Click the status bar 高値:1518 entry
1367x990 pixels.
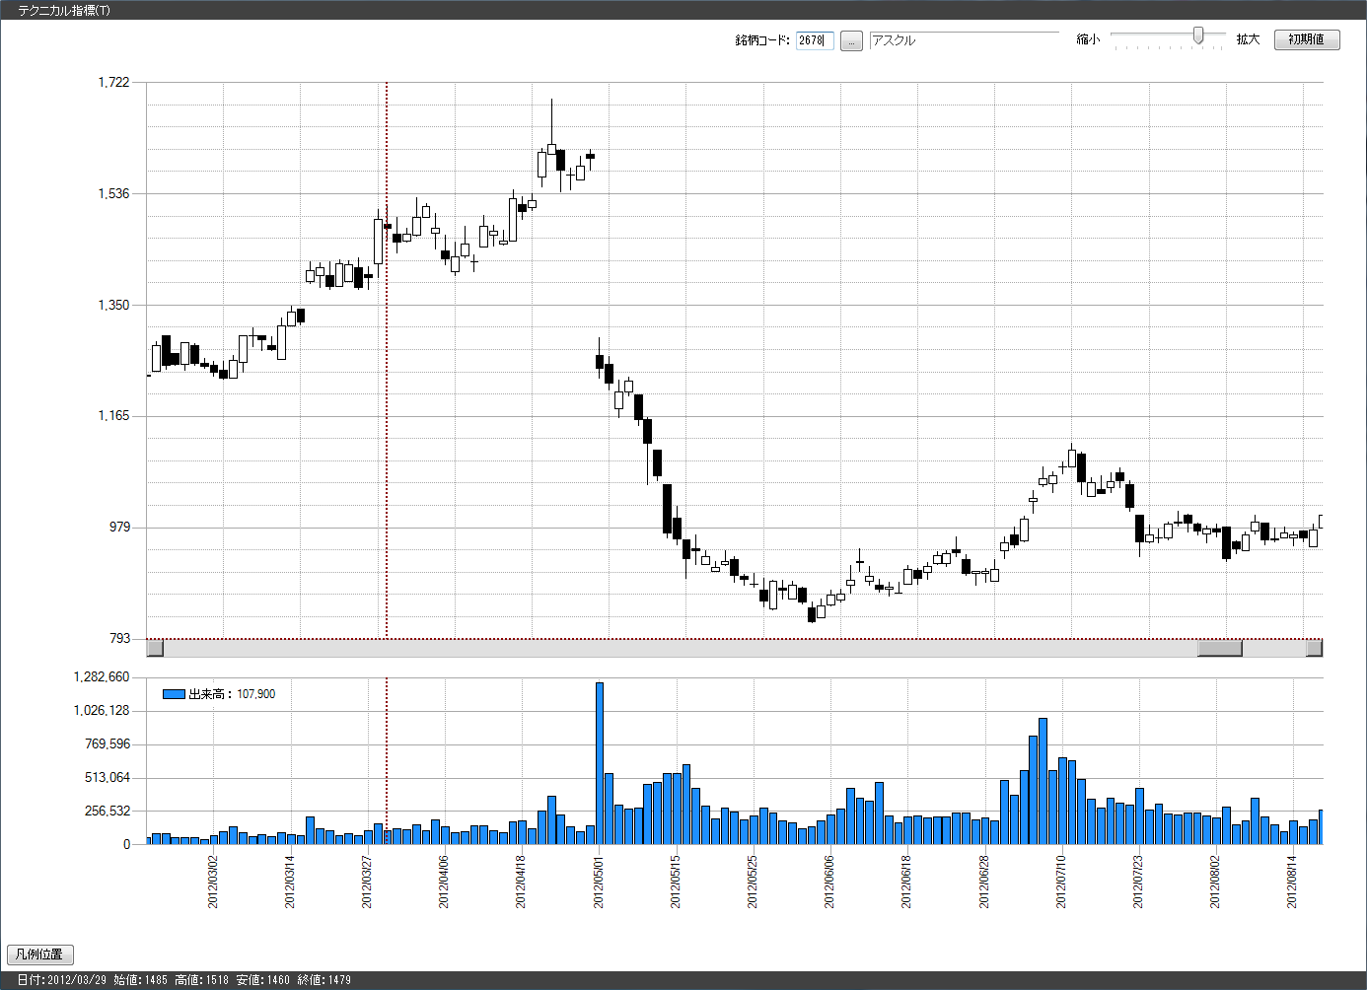click(201, 980)
